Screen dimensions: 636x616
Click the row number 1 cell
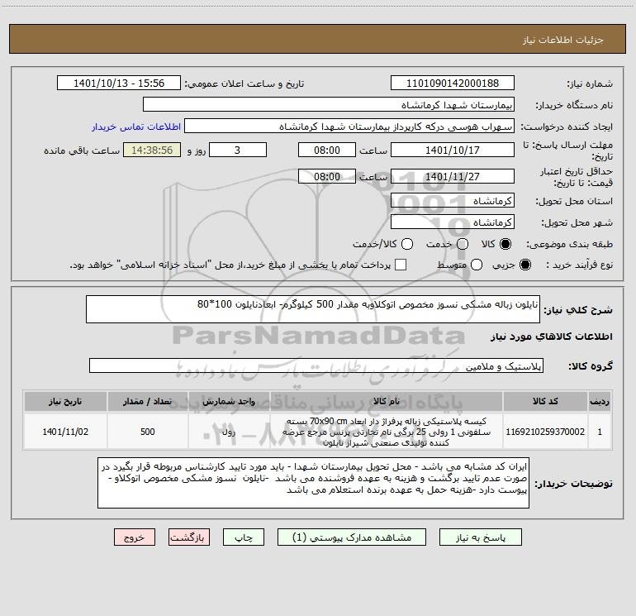tap(600, 432)
